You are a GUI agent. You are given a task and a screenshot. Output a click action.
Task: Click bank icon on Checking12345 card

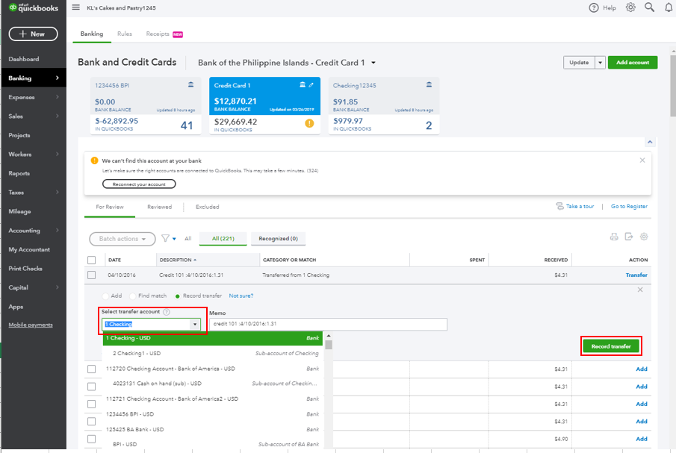click(x=429, y=85)
